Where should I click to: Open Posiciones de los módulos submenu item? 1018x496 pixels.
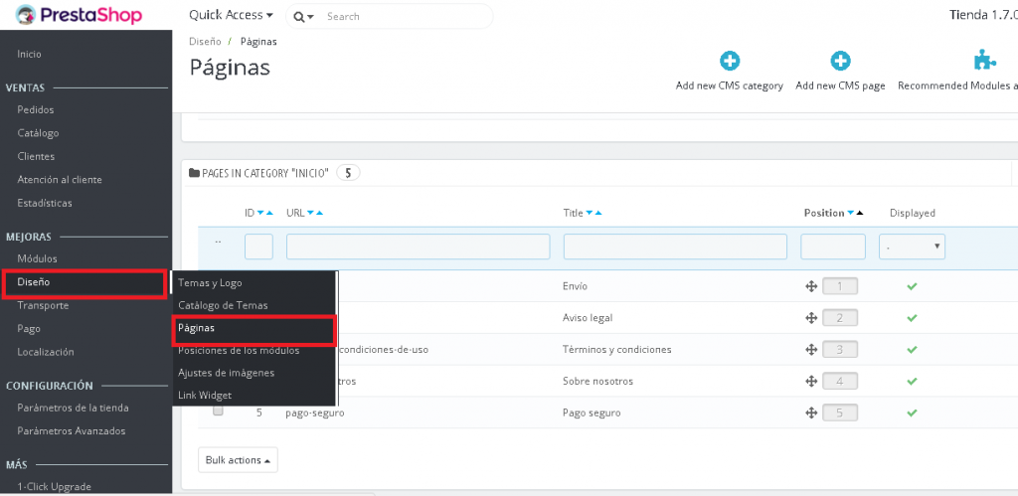[x=239, y=350]
